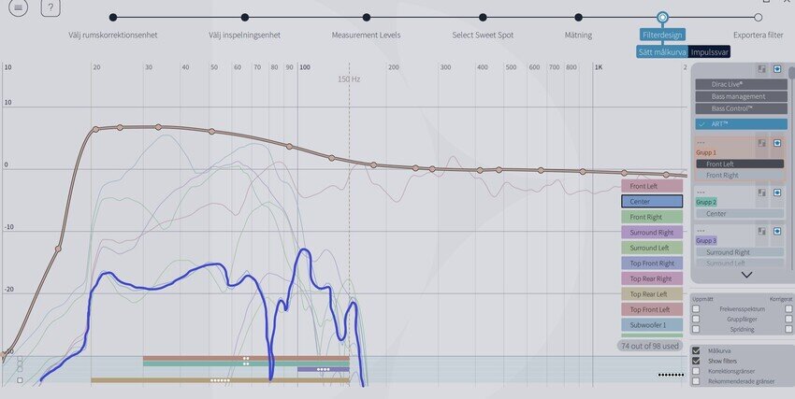Go to the Exportera filter step

click(758, 35)
